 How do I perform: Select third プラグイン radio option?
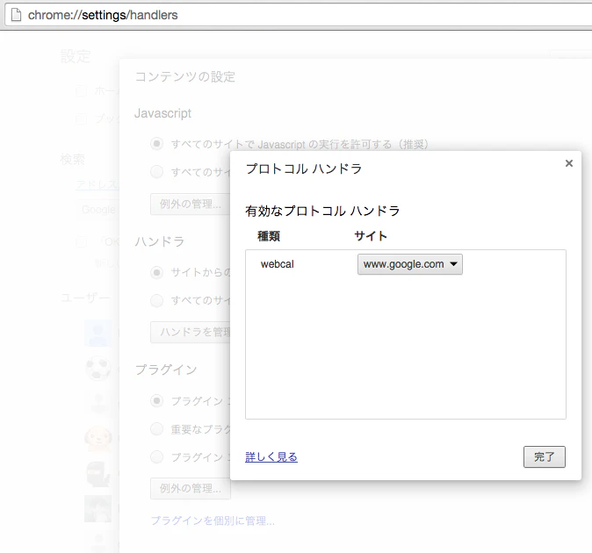point(156,457)
